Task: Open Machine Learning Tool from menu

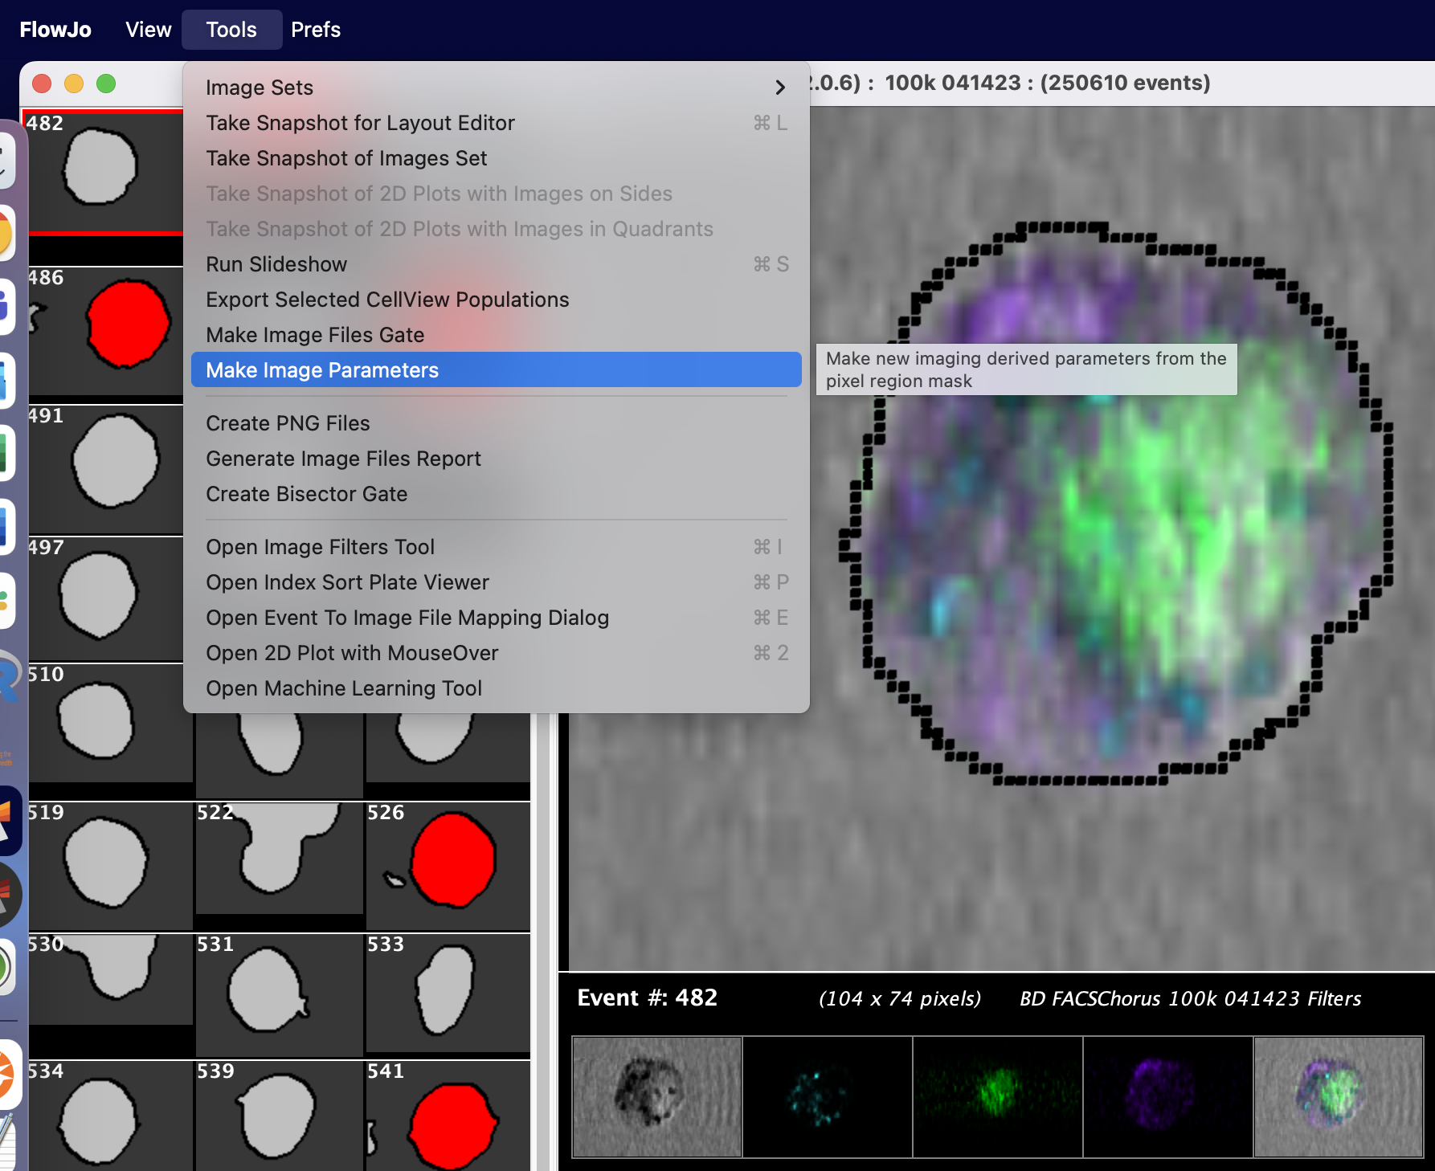Action: 344,688
